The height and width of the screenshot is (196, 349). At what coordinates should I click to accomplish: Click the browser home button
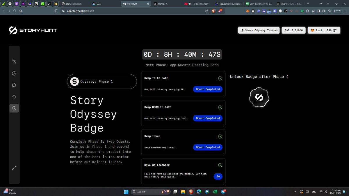(x=20, y=11)
